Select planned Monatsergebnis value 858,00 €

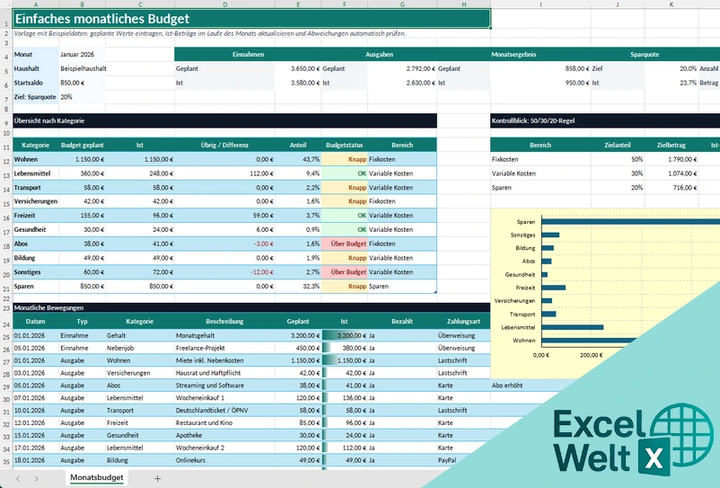click(540, 68)
